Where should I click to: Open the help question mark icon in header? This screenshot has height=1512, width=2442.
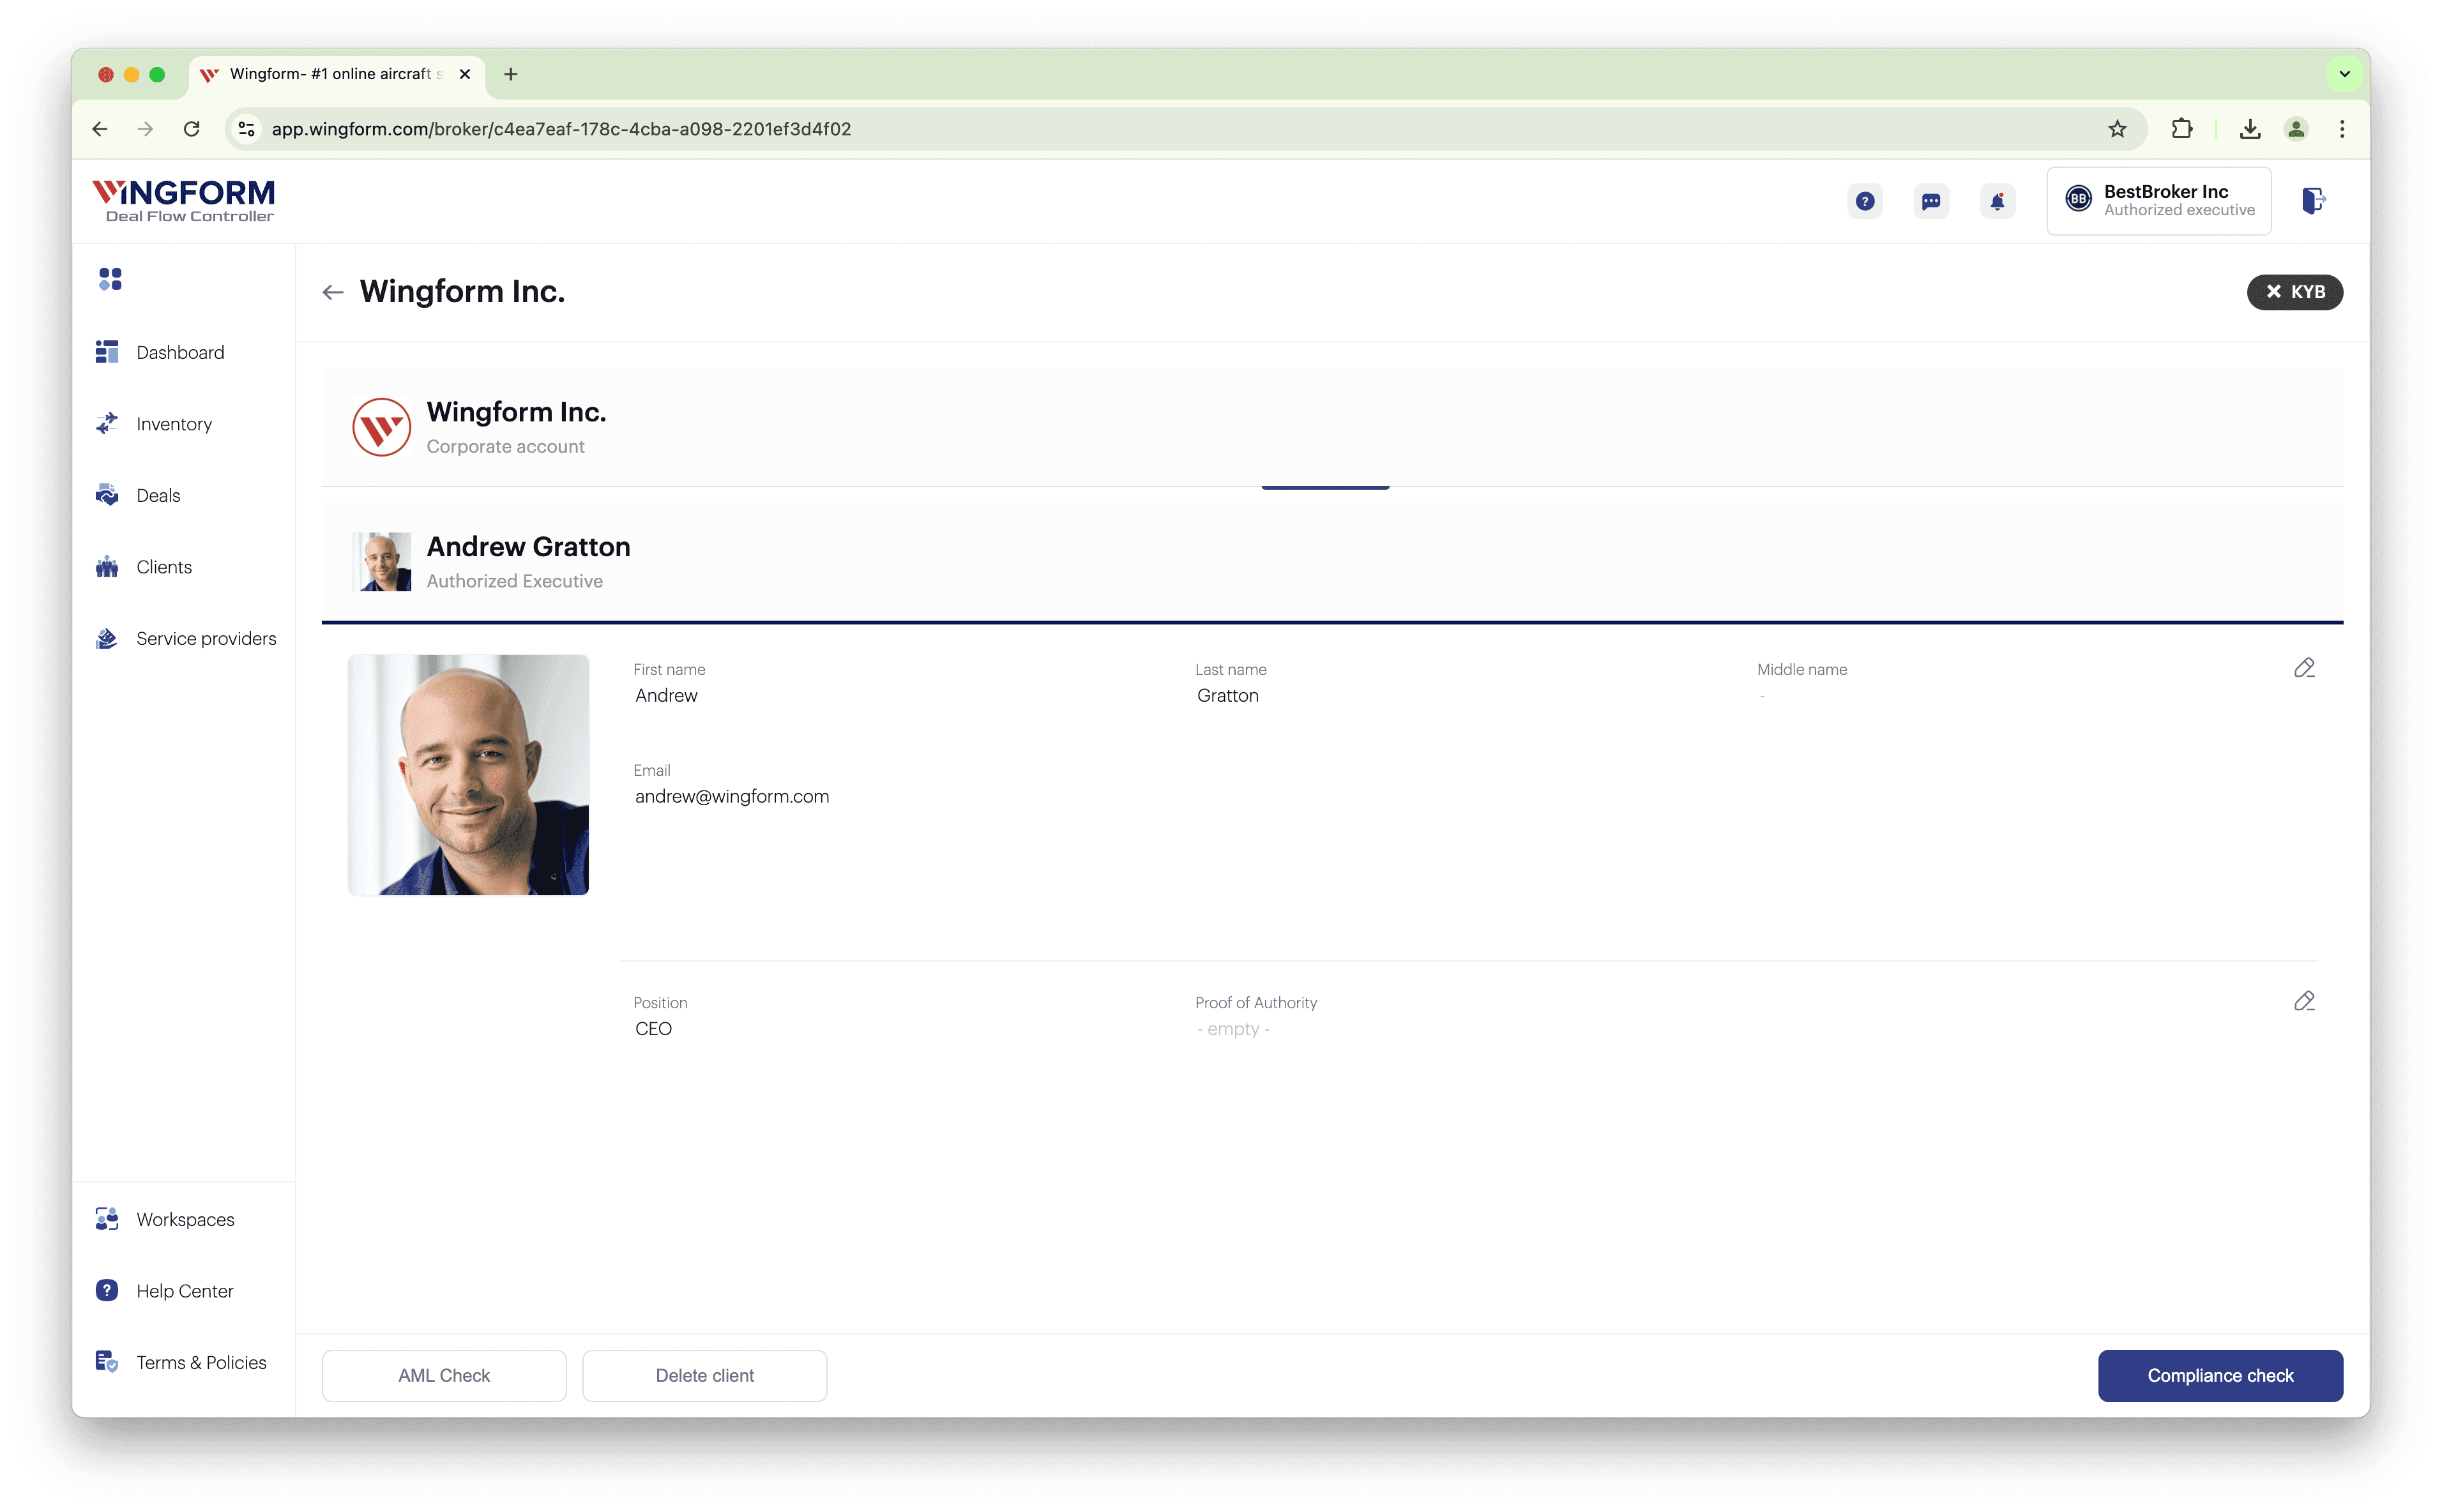pos(1864,201)
